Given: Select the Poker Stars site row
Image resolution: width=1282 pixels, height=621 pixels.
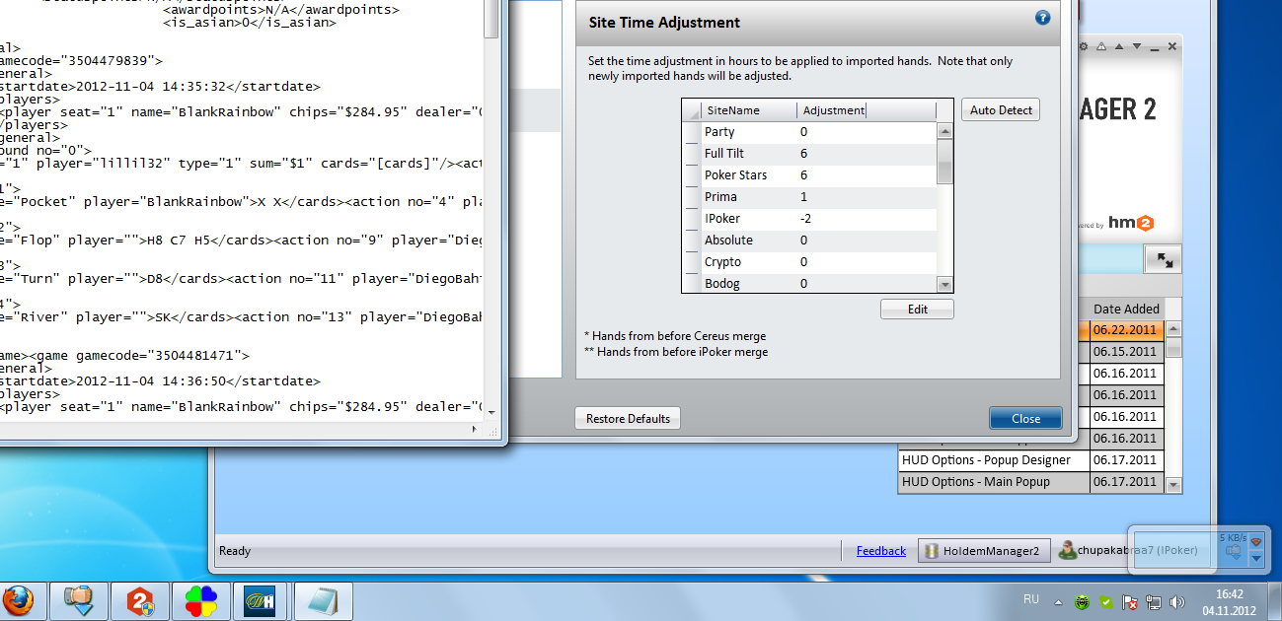Looking at the screenshot, I should pos(809,175).
